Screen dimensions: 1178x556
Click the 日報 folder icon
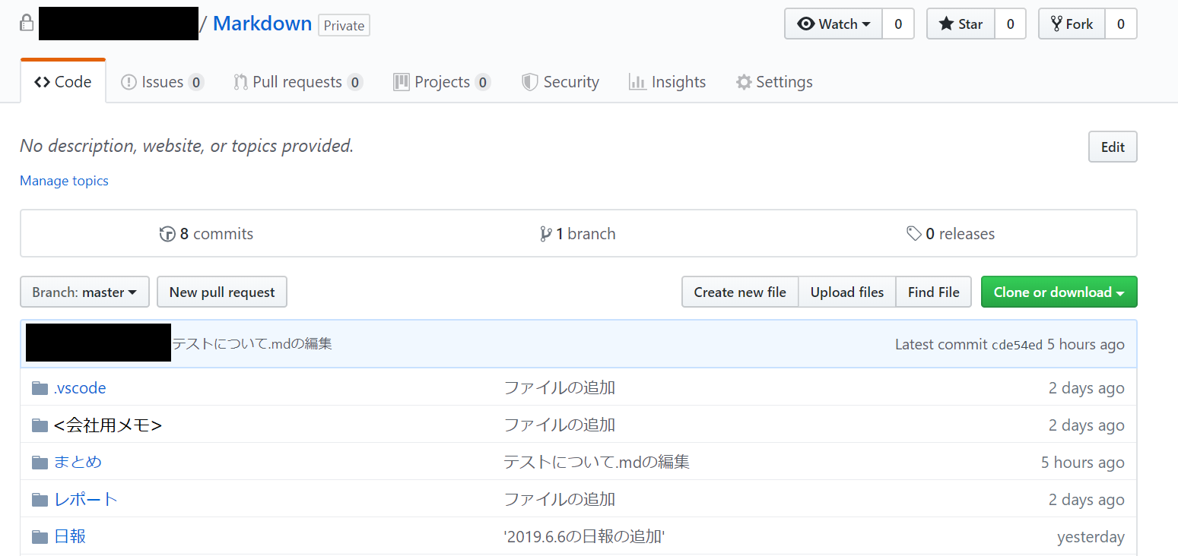click(40, 537)
